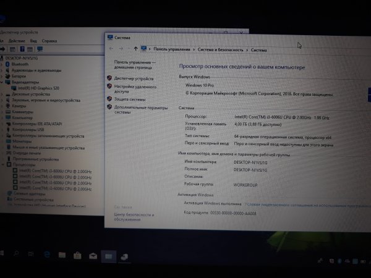Click the up arrow in System window
Image resolution: width=371 pixels, height=278 pixels.
[x=135, y=49]
